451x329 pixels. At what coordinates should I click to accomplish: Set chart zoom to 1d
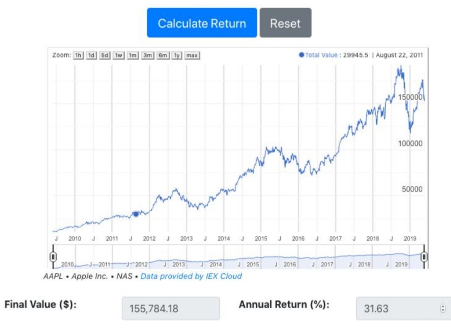tap(91, 55)
